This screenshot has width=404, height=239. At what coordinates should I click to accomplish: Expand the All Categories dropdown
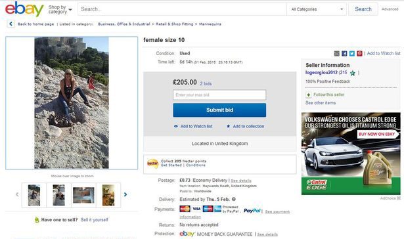(317, 9)
